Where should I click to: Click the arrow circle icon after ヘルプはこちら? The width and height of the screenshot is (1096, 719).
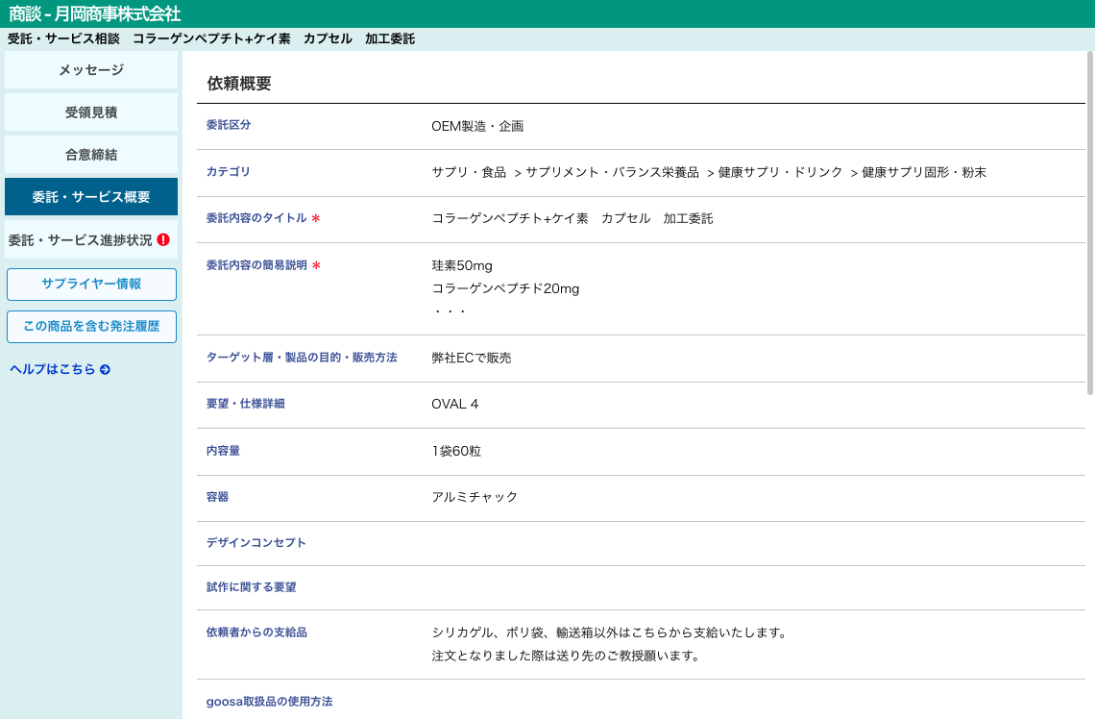click(105, 369)
